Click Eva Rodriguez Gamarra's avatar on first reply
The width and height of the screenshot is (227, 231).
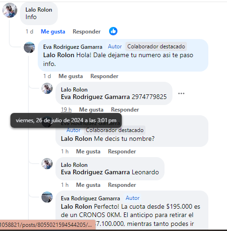29,47
